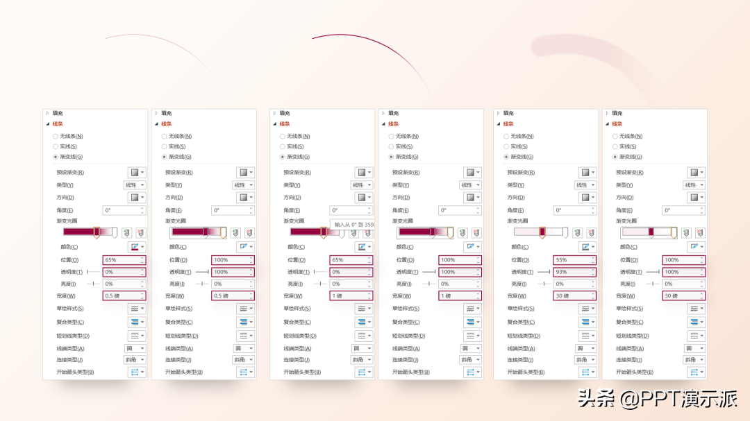Open 类型 线性 dropdown in fourth panel
The width and height of the screenshot is (750, 421).
(x=471, y=185)
